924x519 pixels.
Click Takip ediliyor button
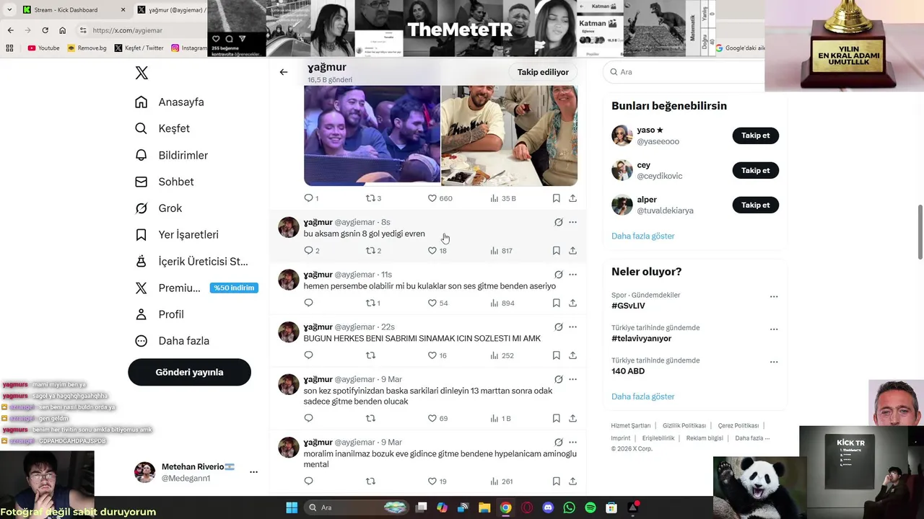(543, 72)
